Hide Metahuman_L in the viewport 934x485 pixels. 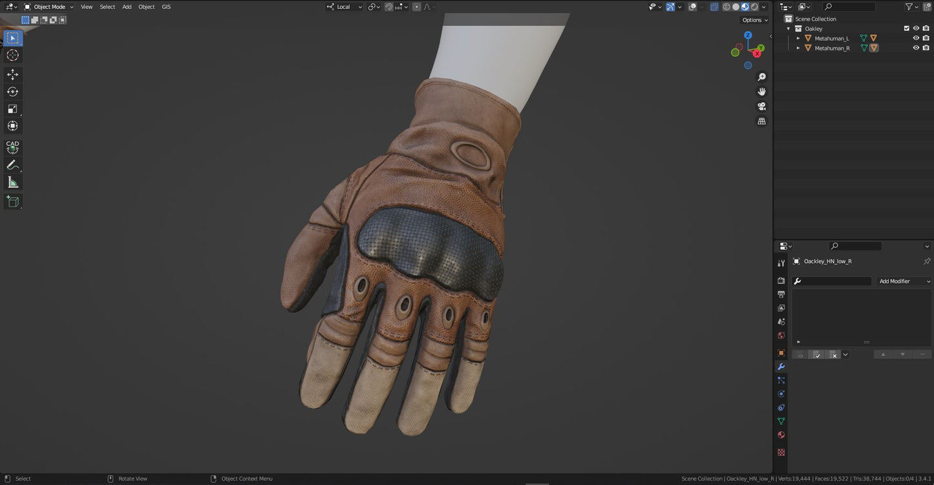pos(916,38)
